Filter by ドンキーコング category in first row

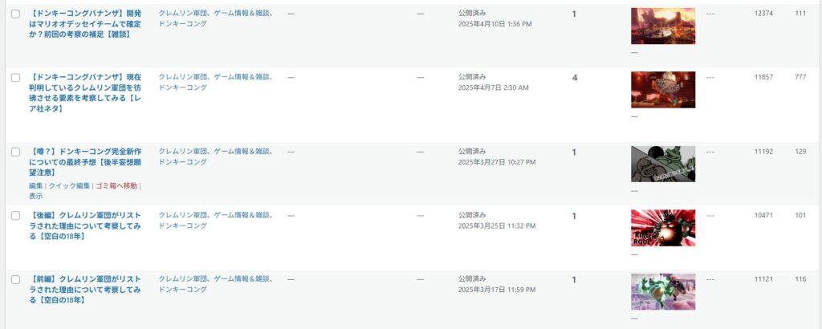click(x=183, y=24)
